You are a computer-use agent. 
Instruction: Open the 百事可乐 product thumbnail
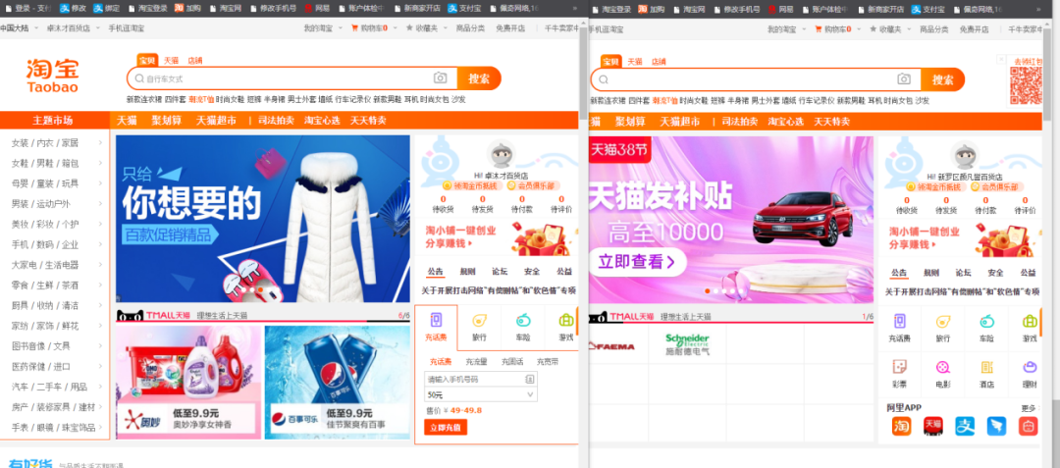(x=337, y=383)
